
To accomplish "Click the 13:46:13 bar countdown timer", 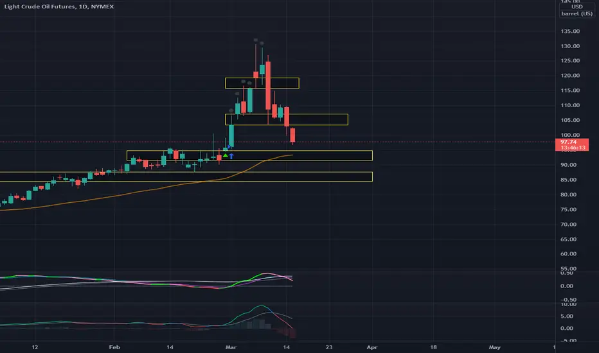I will click(x=573, y=148).
